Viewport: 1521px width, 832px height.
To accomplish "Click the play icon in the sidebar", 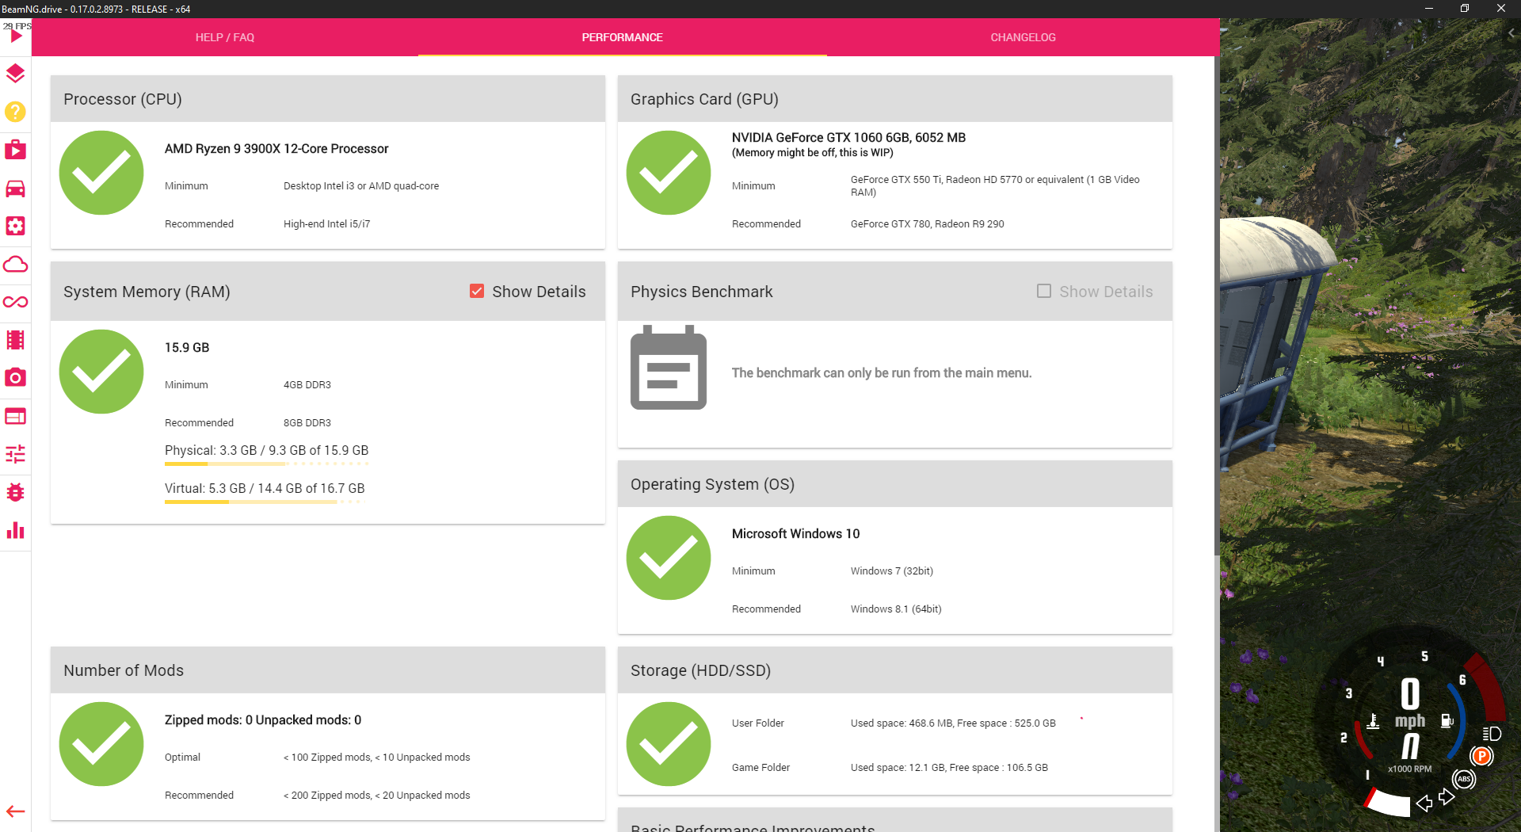I will 16,36.
